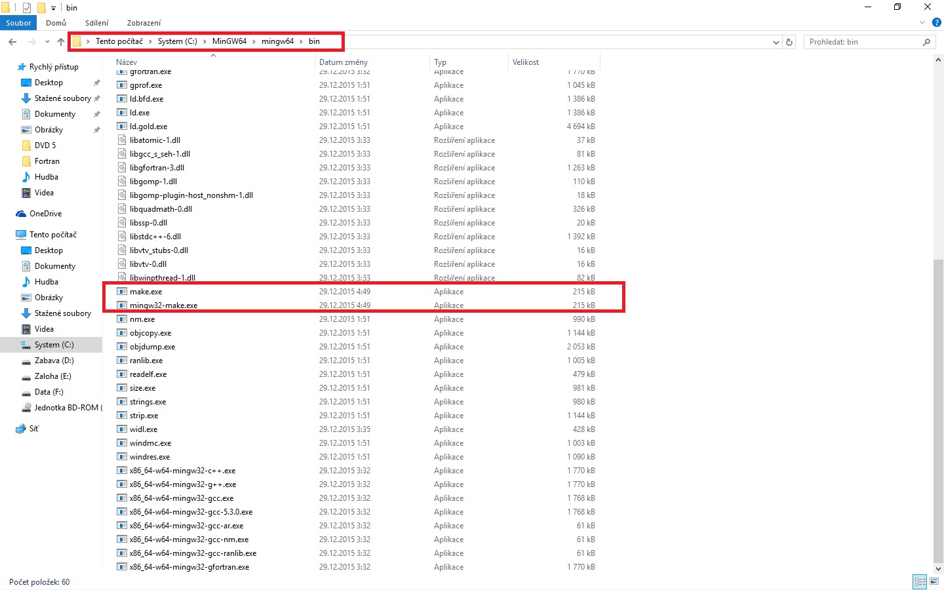Open the Help question mark icon
This screenshot has height=590, width=944.
pos(937,22)
